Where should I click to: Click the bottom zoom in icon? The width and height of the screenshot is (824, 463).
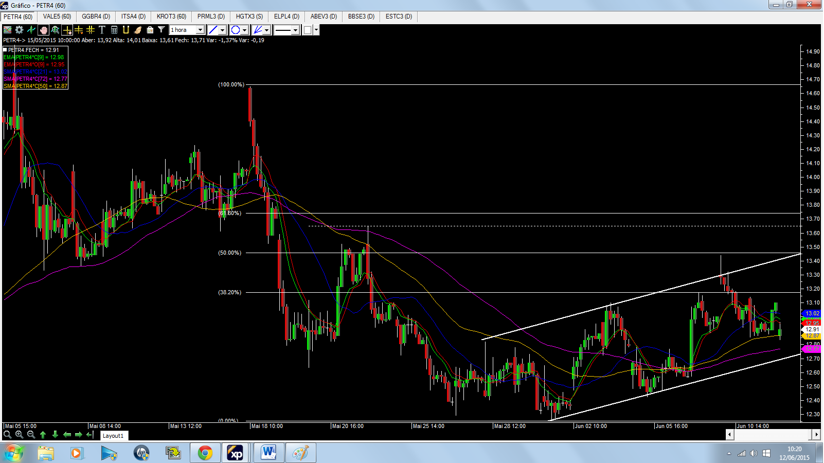pos(19,435)
